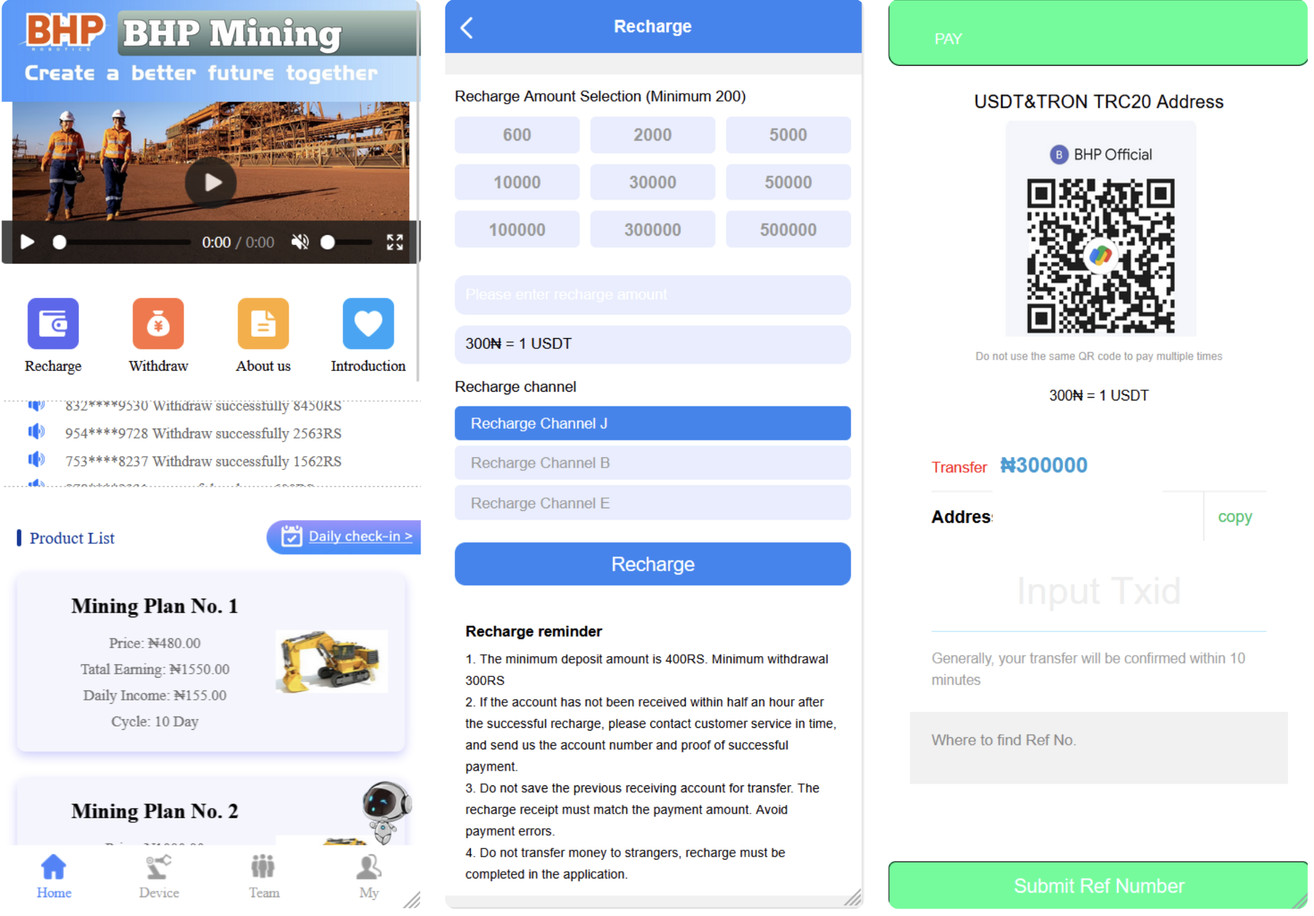Open Where to find Ref No. help
This screenshot has width=1314, height=916.
(x=1098, y=747)
